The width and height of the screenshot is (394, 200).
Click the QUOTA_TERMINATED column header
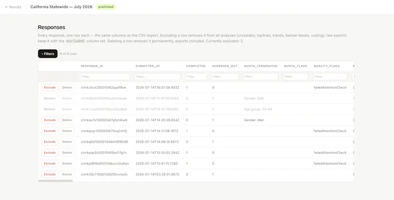[x=261, y=66]
